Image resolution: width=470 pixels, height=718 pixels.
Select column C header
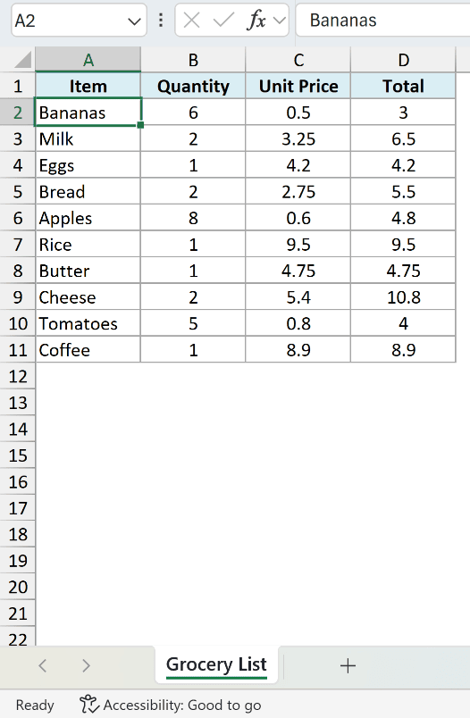coord(298,60)
